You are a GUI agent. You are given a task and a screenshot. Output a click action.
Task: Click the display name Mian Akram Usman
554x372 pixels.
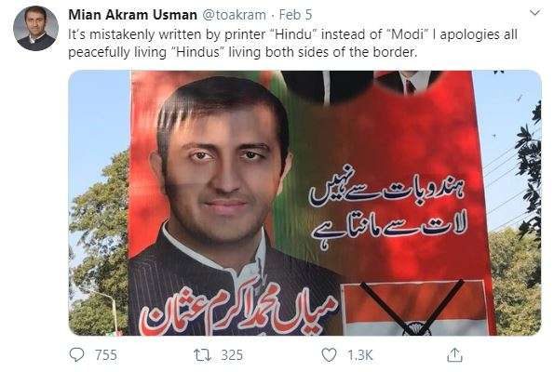click(x=132, y=15)
